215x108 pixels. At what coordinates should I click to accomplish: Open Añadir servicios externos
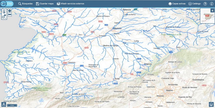(71, 4)
